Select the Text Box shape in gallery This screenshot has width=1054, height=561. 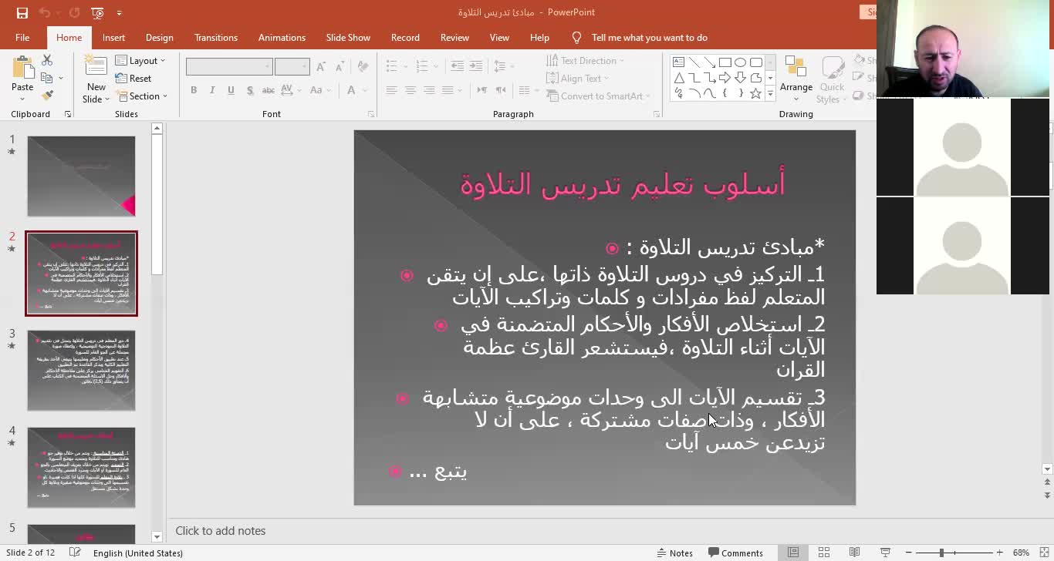click(x=678, y=62)
